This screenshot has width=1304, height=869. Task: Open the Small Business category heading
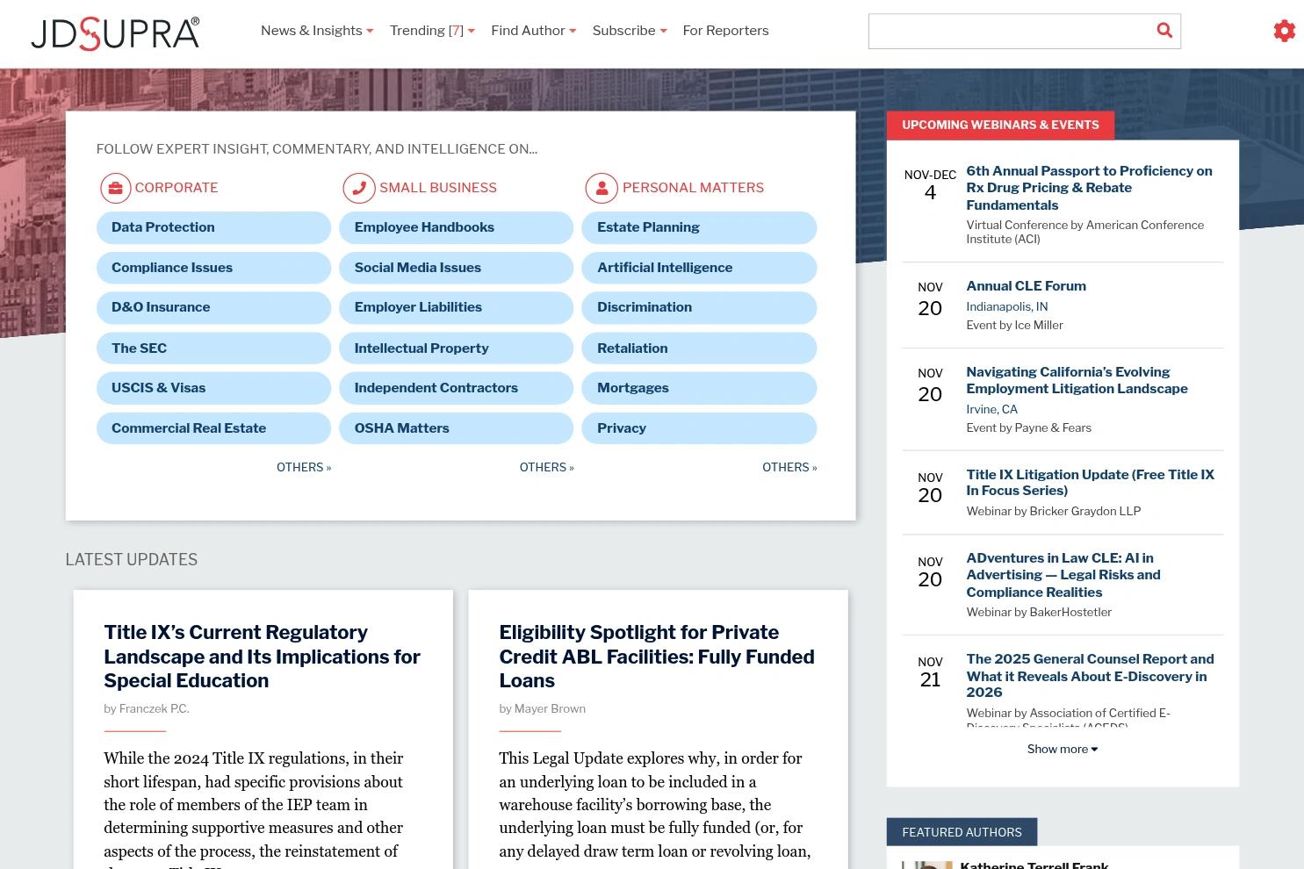(438, 188)
